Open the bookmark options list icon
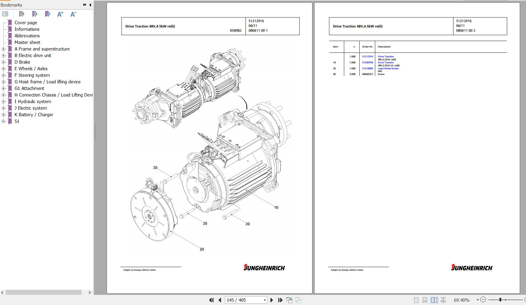The width and height of the screenshot is (526, 305). 5,14
